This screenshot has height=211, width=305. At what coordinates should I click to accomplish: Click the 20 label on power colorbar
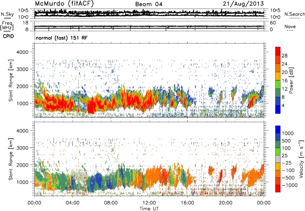click(284, 72)
